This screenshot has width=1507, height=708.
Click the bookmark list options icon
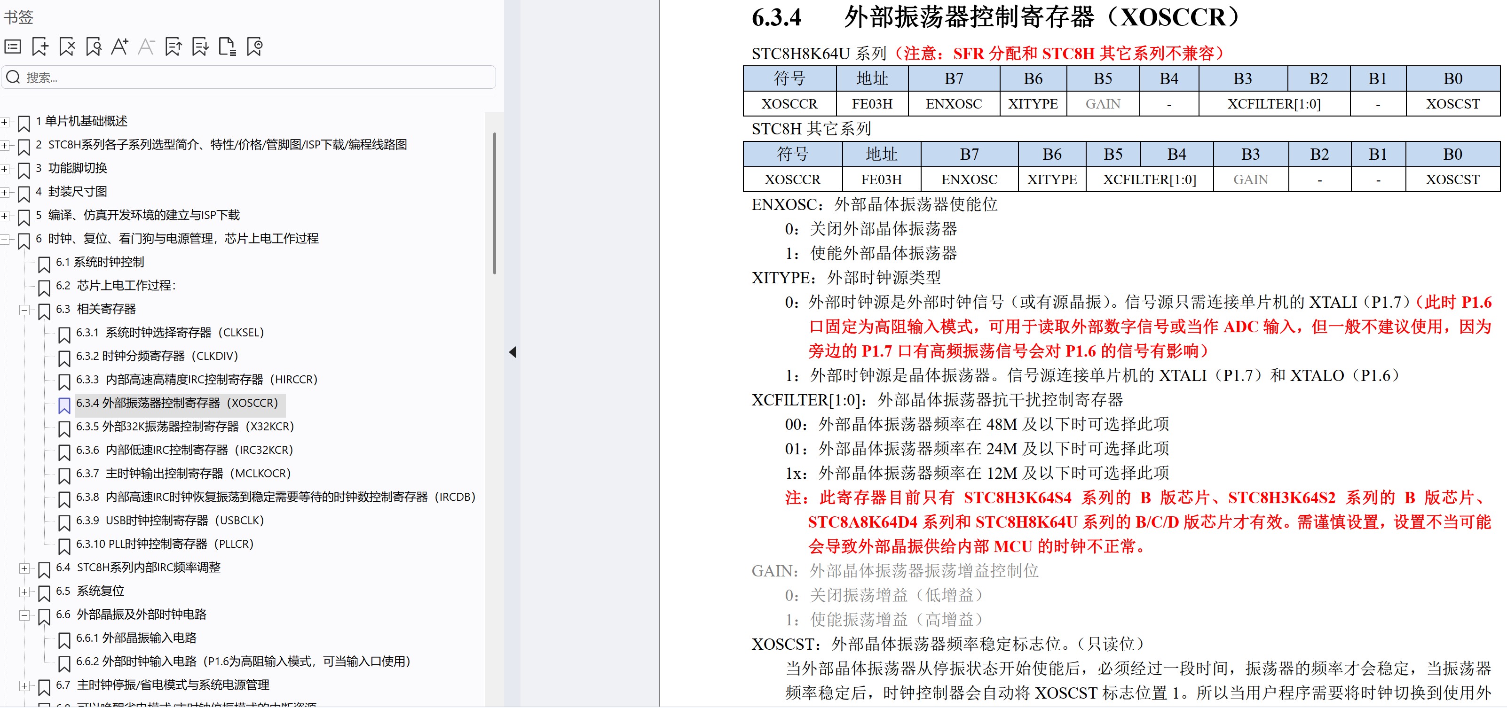coord(13,46)
